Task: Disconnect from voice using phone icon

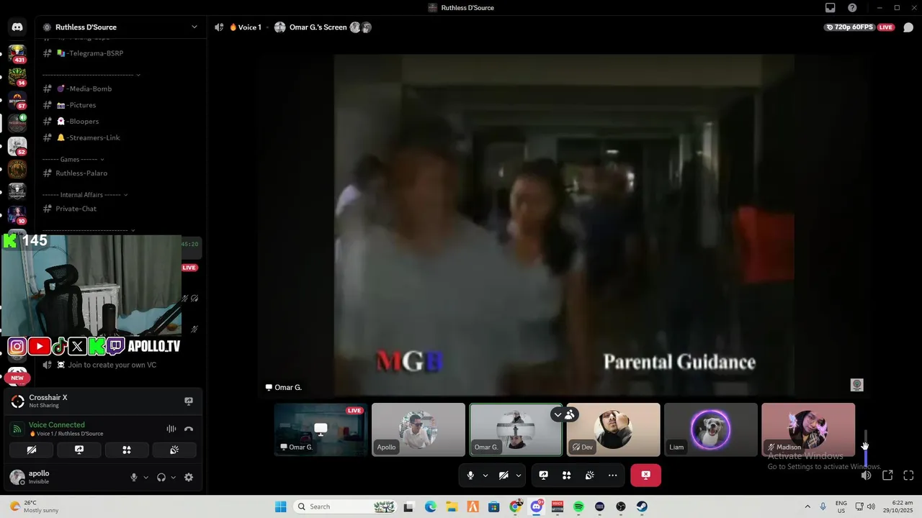Action: 189,429
